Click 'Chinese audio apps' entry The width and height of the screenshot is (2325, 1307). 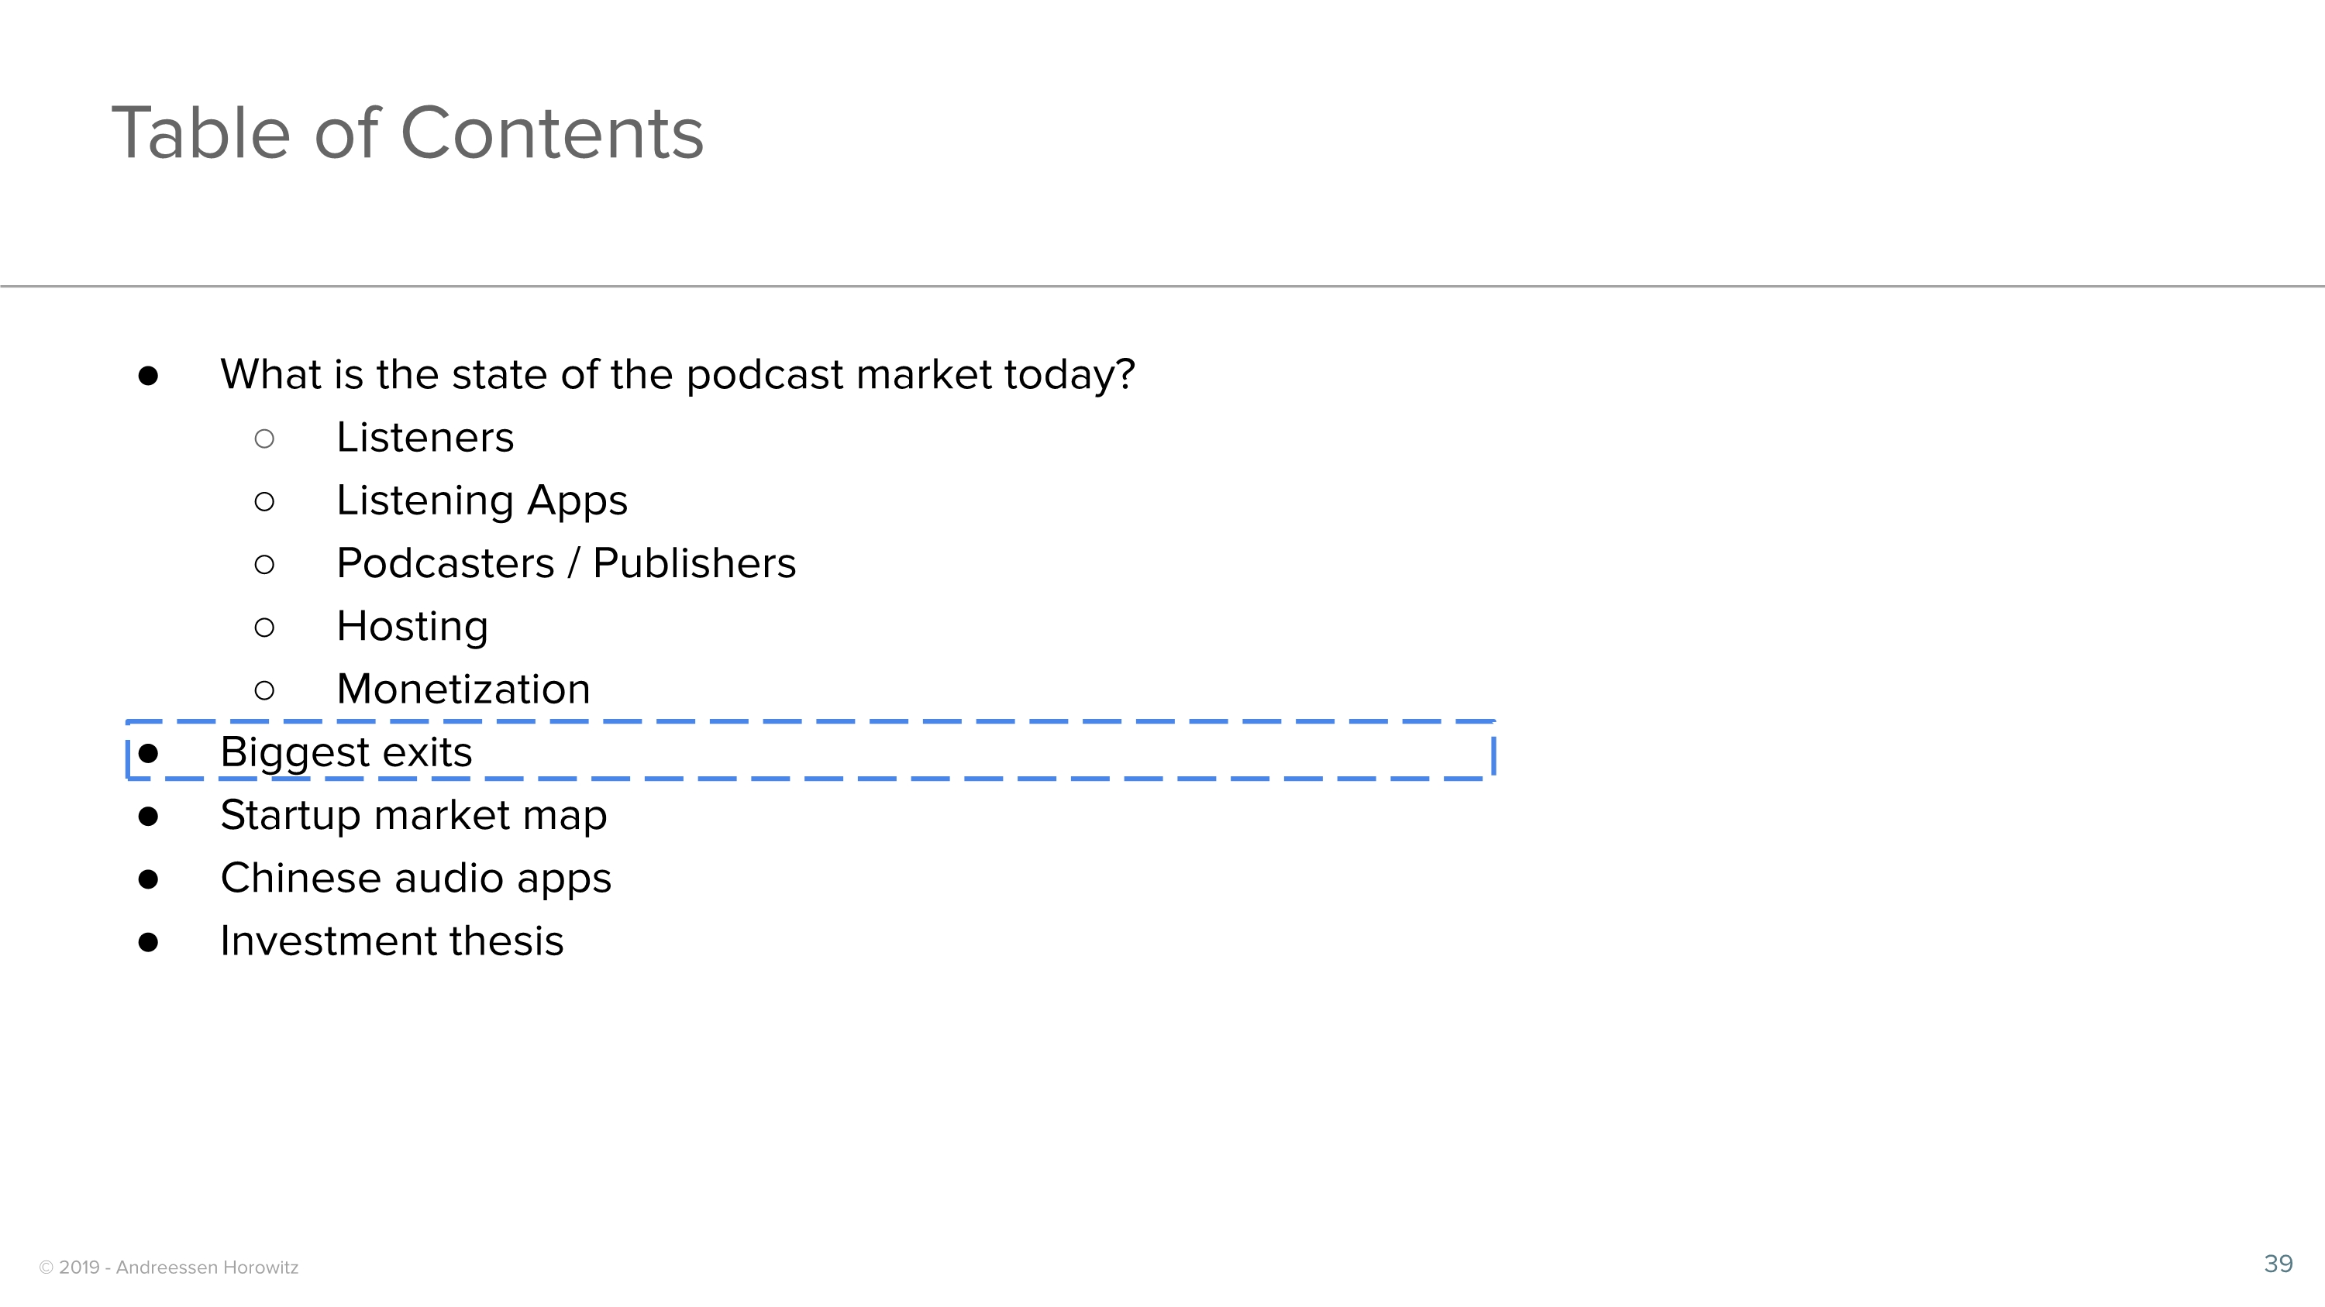[415, 879]
